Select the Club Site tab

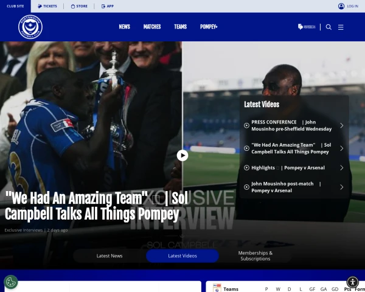point(15,6)
